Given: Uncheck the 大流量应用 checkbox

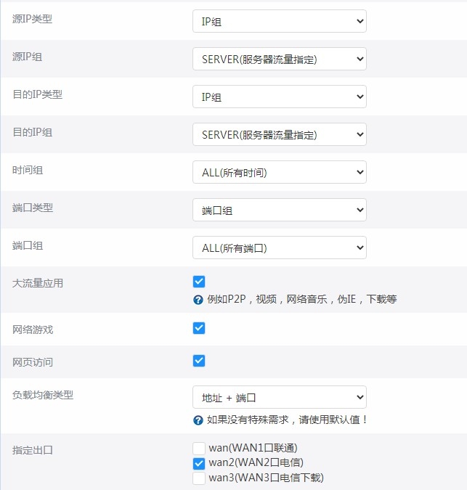Looking at the screenshot, I should (199, 282).
